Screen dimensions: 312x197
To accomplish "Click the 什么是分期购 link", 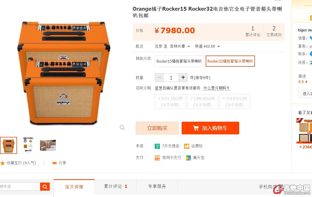I will pyautogui.click(x=216, y=88).
